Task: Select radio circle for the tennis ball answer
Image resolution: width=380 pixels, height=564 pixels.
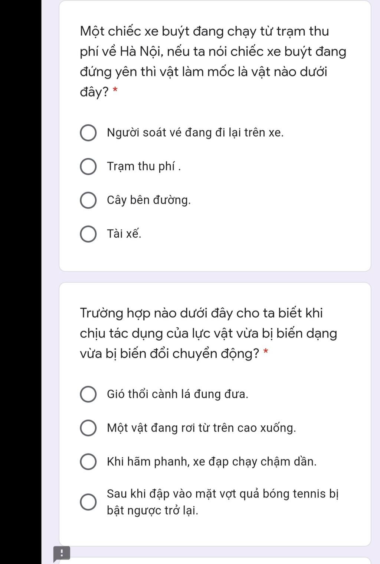Action: point(88,502)
